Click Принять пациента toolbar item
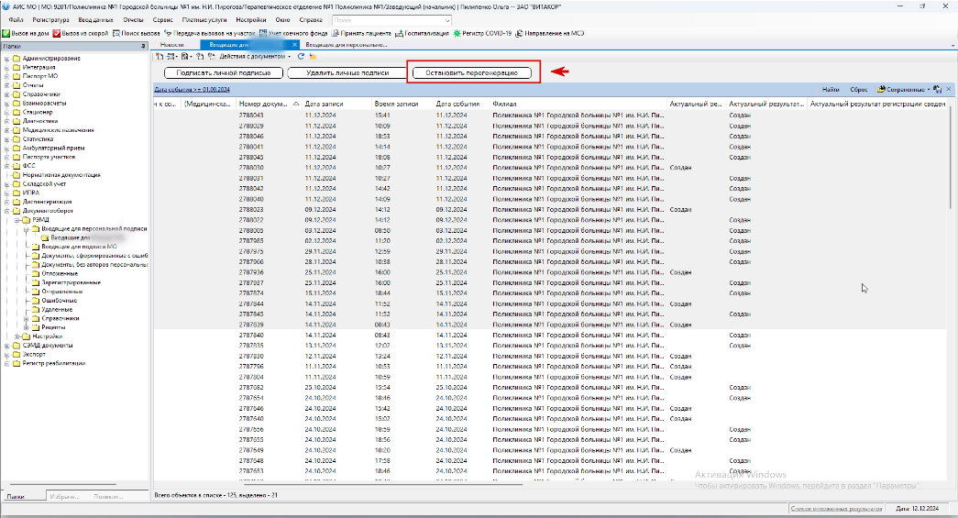 [361, 34]
